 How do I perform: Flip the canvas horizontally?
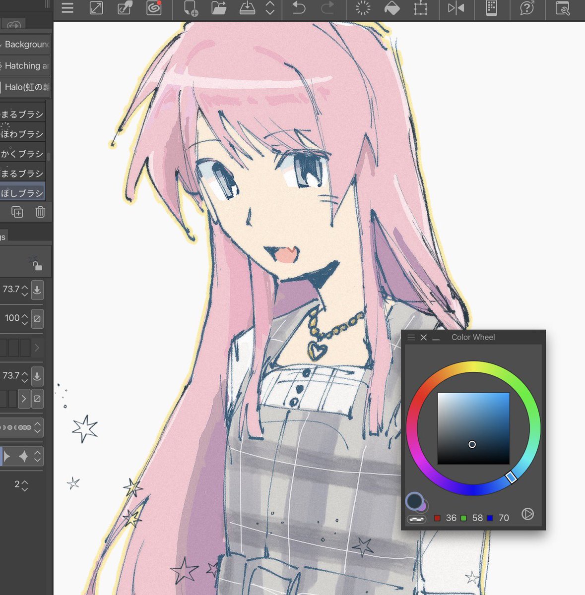click(456, 8)
